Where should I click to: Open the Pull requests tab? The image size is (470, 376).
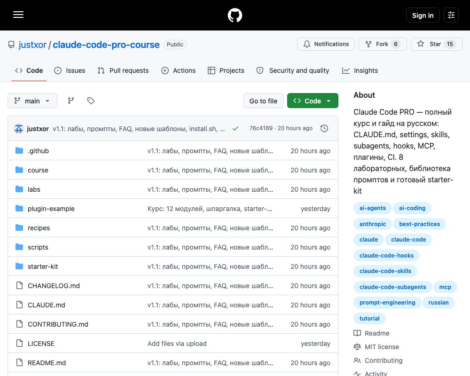123,70
